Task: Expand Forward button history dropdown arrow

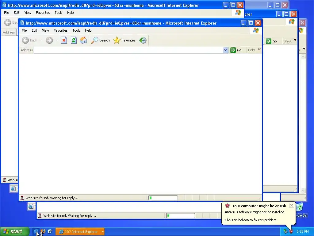Action: coord(56,40)
